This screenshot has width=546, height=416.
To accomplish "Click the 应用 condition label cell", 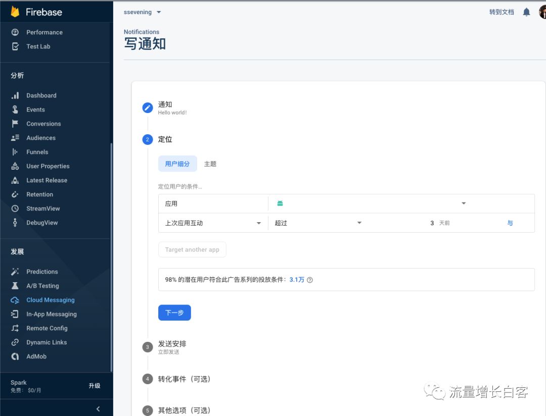I will pos(213,203).
